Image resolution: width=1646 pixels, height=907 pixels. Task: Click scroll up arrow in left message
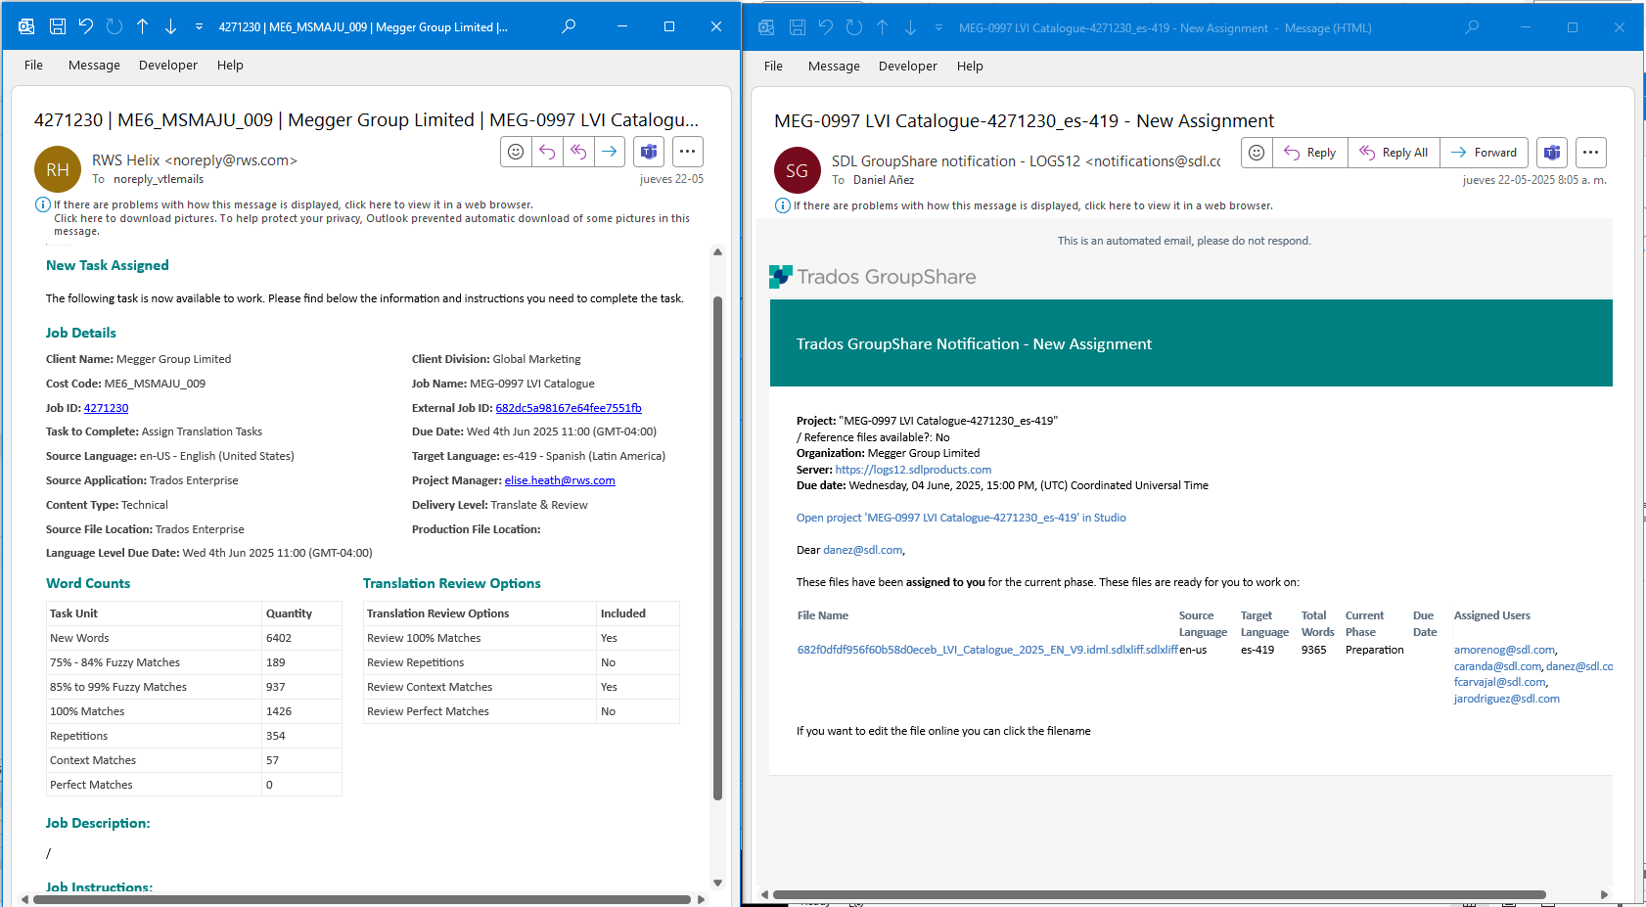(x=717, y=252)
